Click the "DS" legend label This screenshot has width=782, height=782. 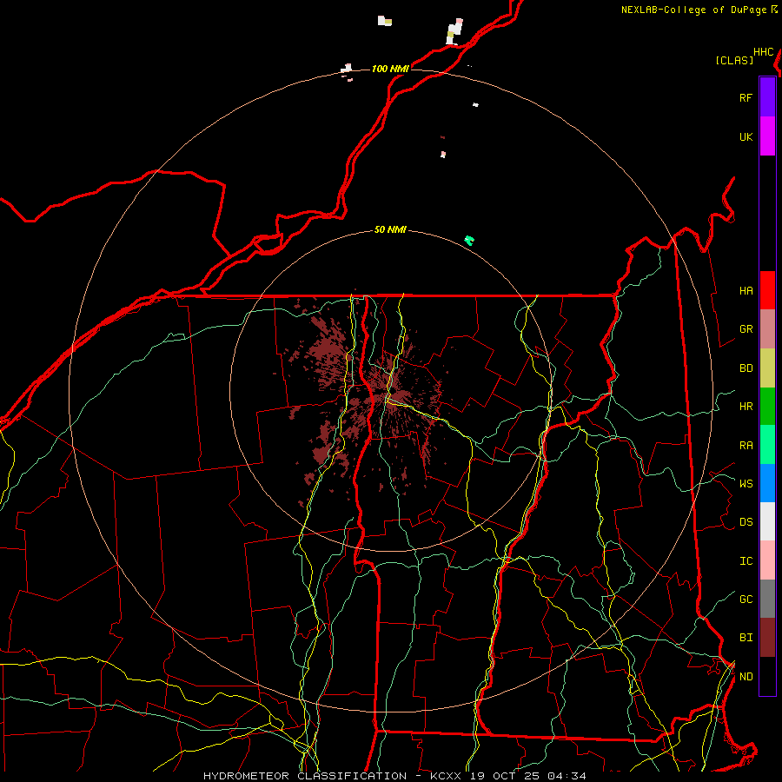(x=746, y=522)
